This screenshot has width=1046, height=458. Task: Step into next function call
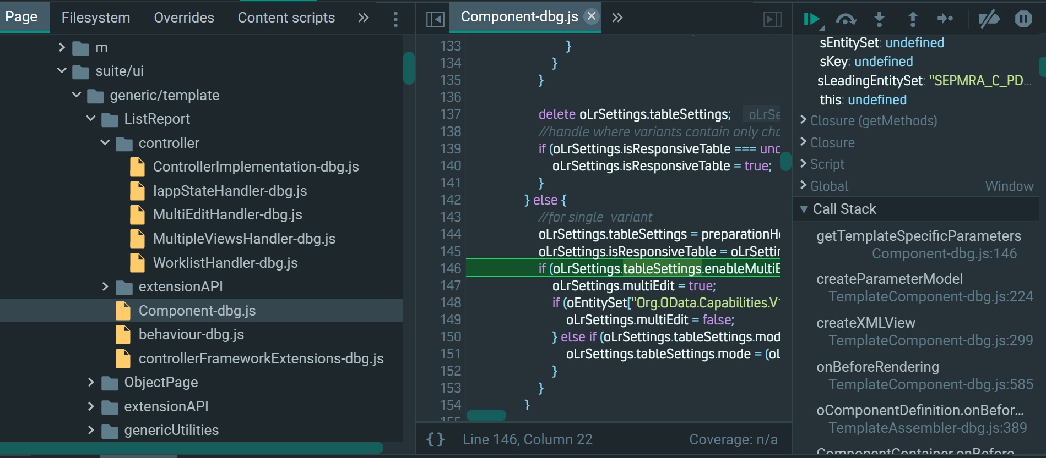point(879,19)
